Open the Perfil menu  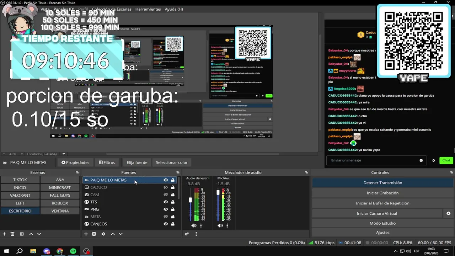point(83,9)
